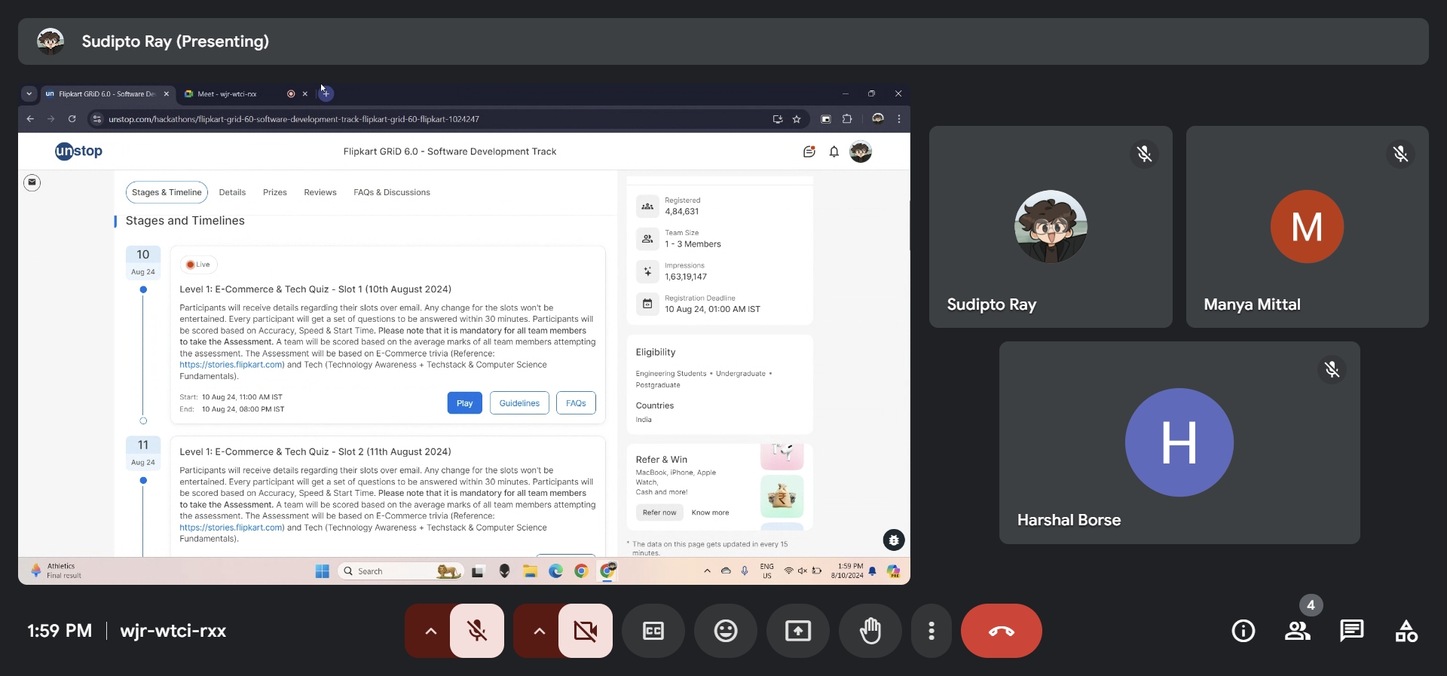Click the Refer now button
1447x676 pixels.
point(659,512)
